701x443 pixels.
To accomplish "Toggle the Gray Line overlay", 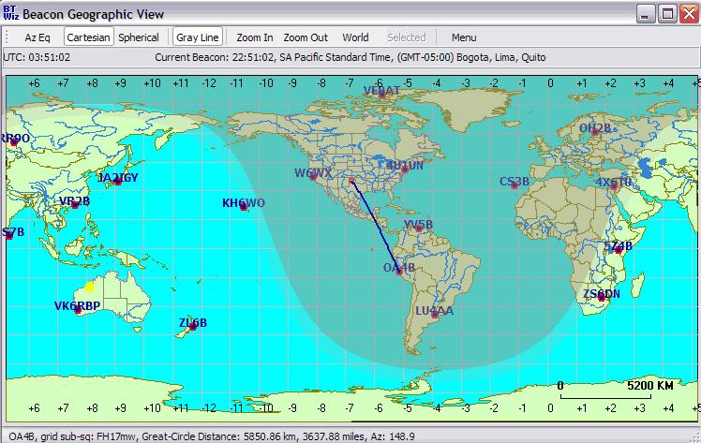I will point(197,37).
